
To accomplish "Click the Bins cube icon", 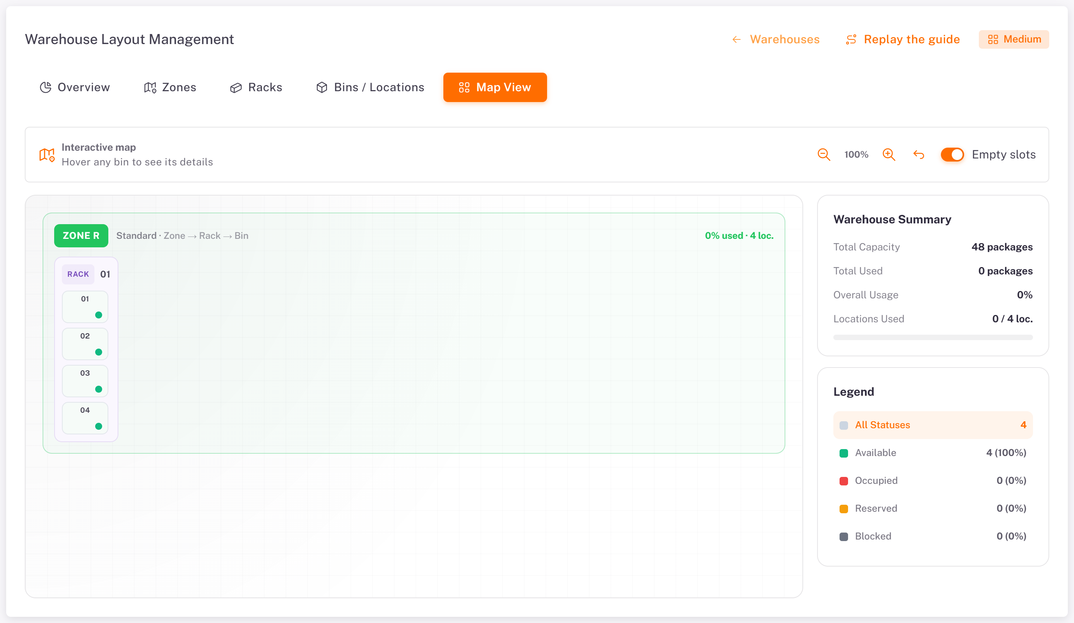I will pyautogui.click(x=322, y=87).
